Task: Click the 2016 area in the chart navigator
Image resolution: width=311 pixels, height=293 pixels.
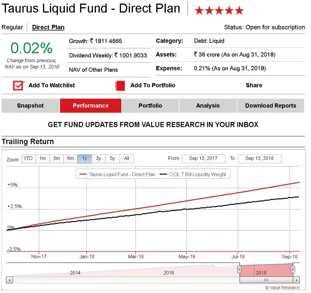Action: 169,273
